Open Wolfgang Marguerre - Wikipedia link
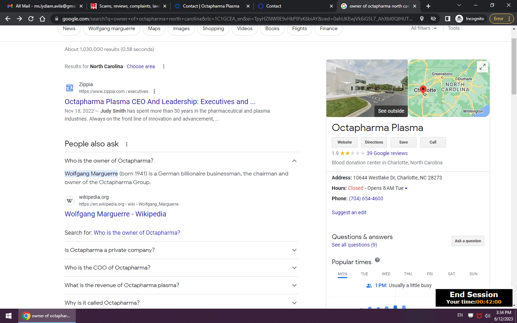517x323 pixels. coord(115,214)
